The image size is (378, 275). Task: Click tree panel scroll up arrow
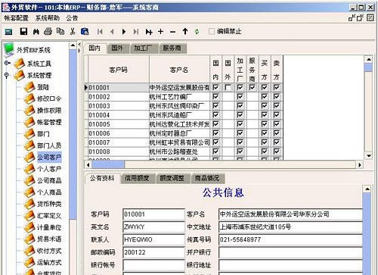coord(73,45)
